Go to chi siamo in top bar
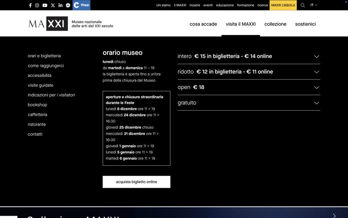The image size is (348, 218). pos(163,5)
